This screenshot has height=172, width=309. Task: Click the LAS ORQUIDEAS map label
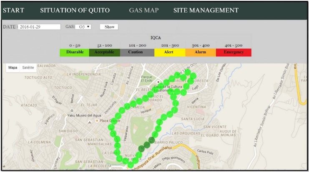[x=186, y=133]
